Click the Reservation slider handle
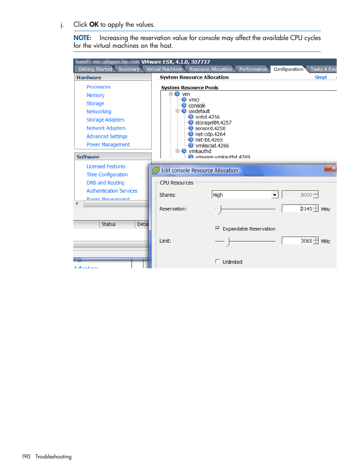 pyautogui.click(x=219, y=209)
